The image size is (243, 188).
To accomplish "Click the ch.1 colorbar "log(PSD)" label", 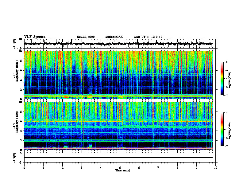I will [x=230, y=80].
